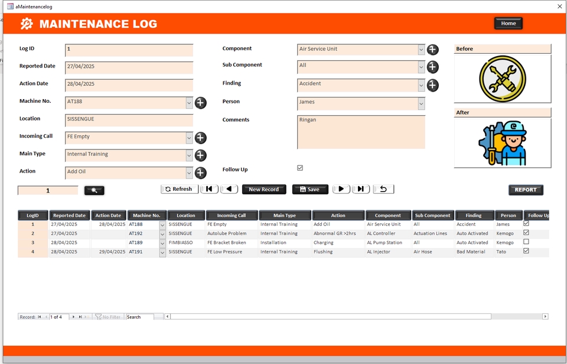Open the Main Type dropdown

tap(189, 155)
